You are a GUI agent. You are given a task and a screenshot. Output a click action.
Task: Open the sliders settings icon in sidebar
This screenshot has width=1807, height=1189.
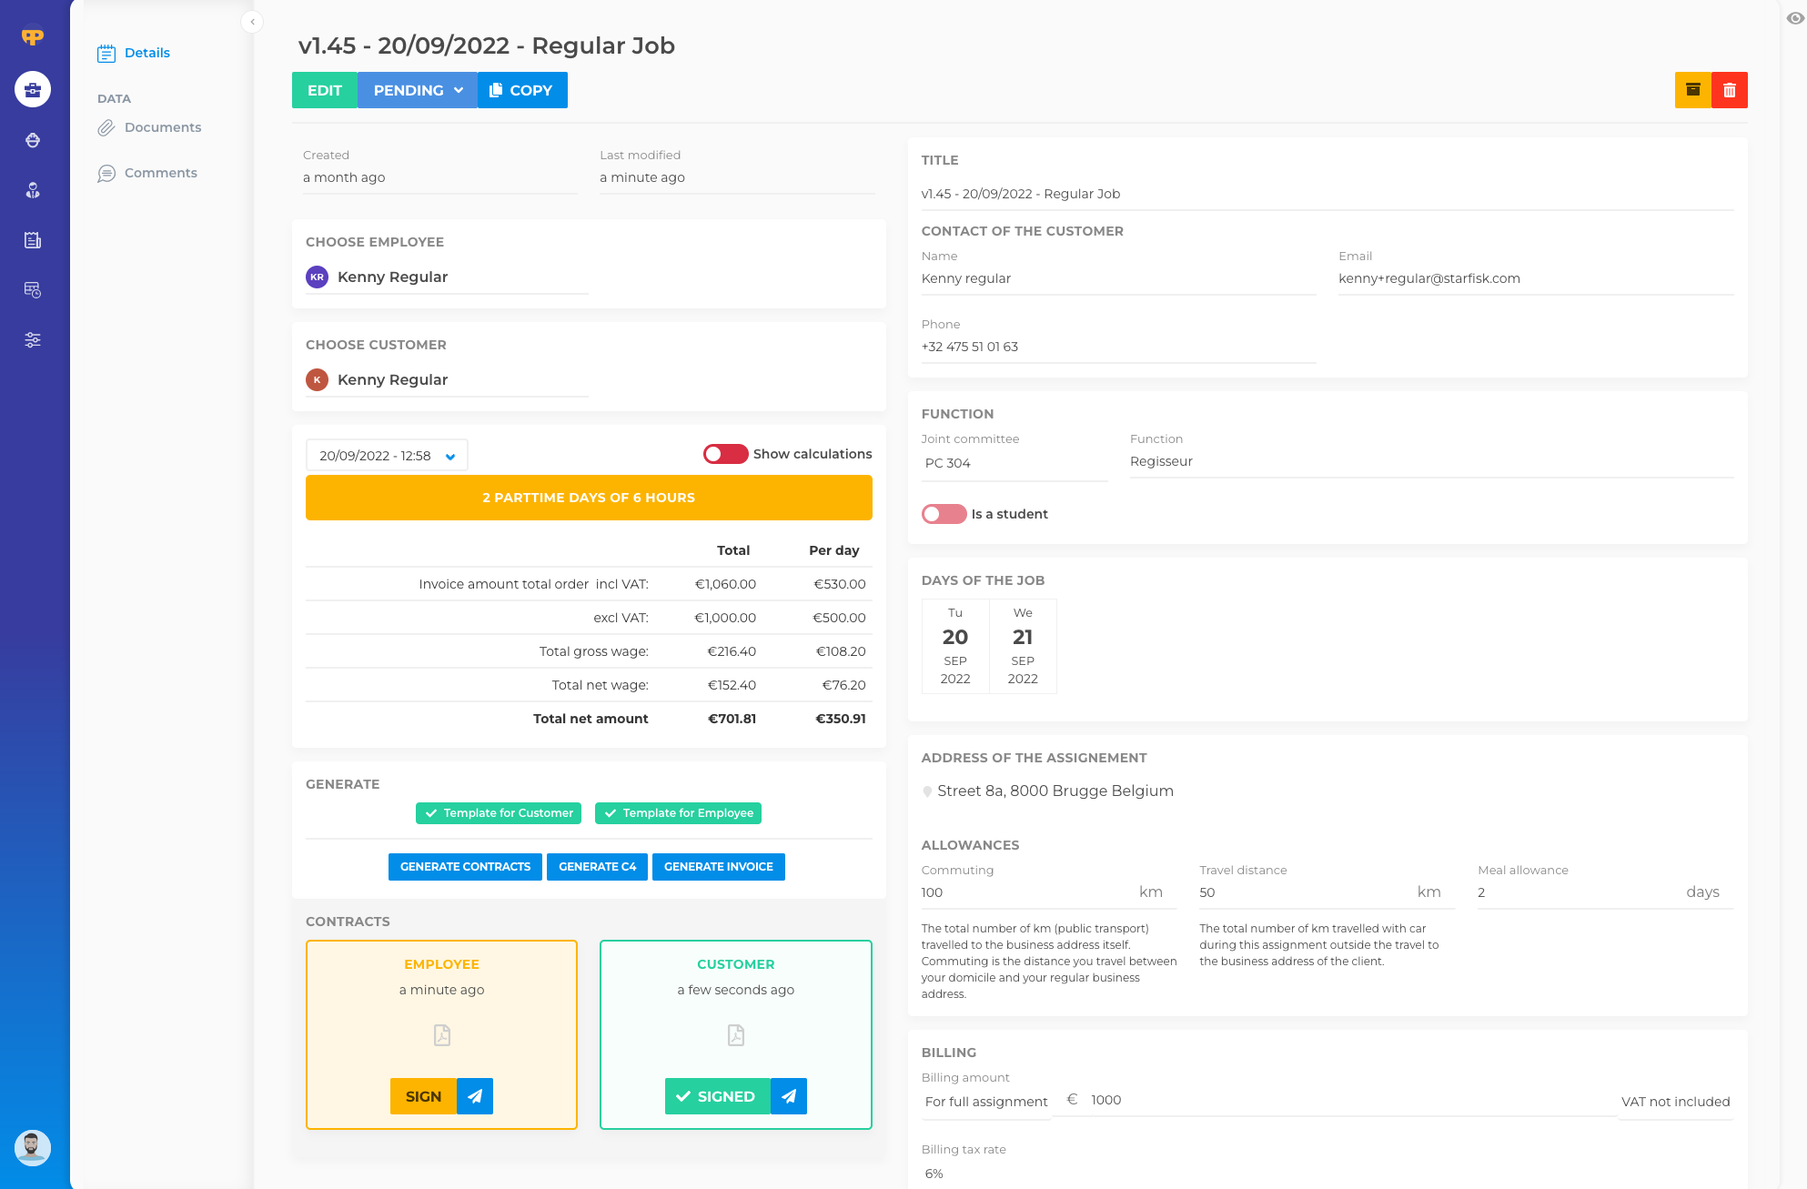(x=33, y=340)
